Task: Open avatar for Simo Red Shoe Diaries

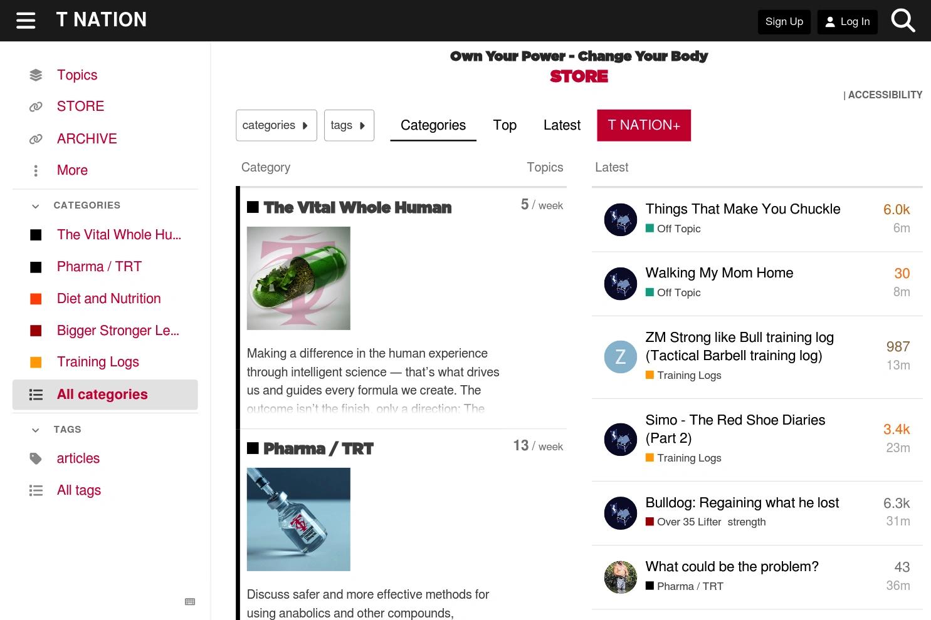Action: pos(621,439)
